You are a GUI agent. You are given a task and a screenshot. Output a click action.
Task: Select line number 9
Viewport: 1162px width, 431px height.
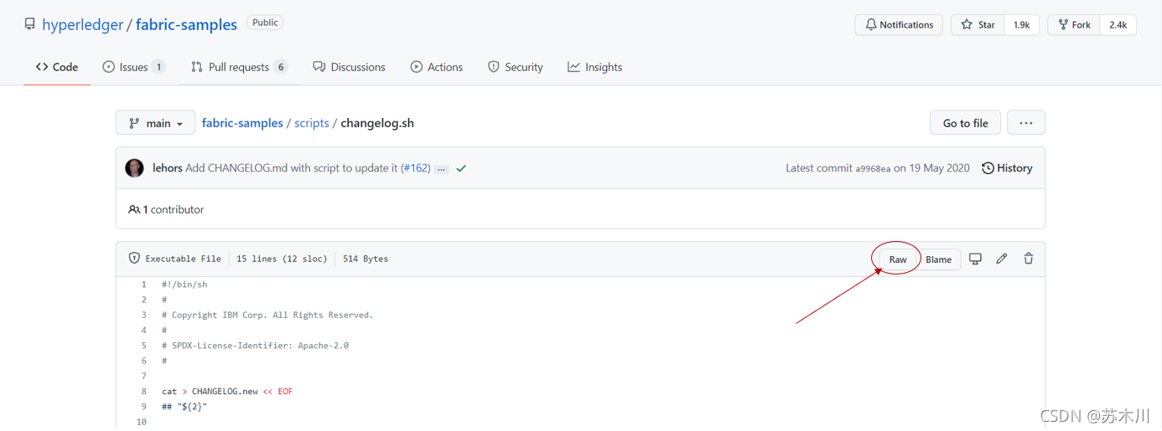(143, 407)
